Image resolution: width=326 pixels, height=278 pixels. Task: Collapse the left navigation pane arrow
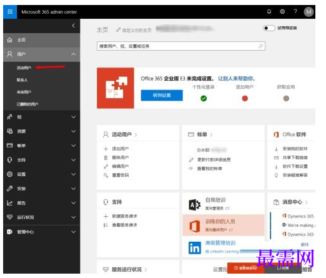coord(73,26)
